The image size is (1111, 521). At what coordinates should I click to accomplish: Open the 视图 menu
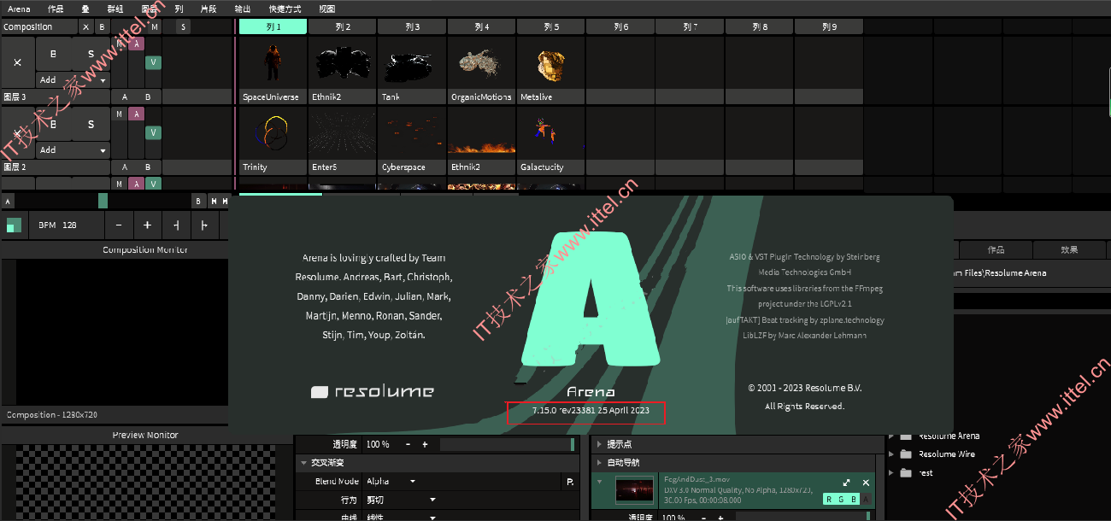pos(326,9)
